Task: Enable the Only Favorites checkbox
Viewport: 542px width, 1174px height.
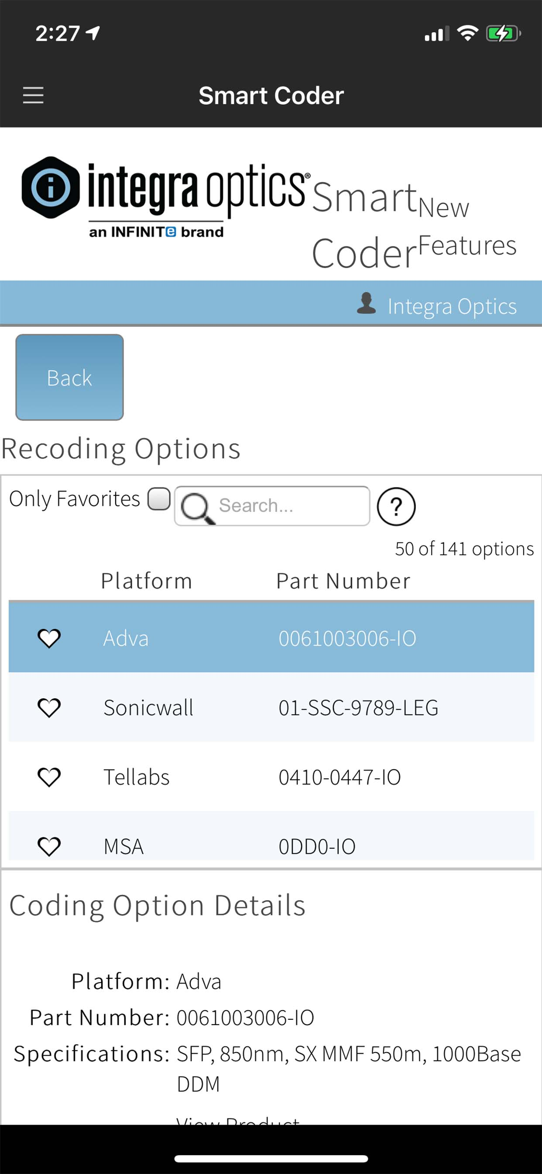Action: (x=158, y=499)
